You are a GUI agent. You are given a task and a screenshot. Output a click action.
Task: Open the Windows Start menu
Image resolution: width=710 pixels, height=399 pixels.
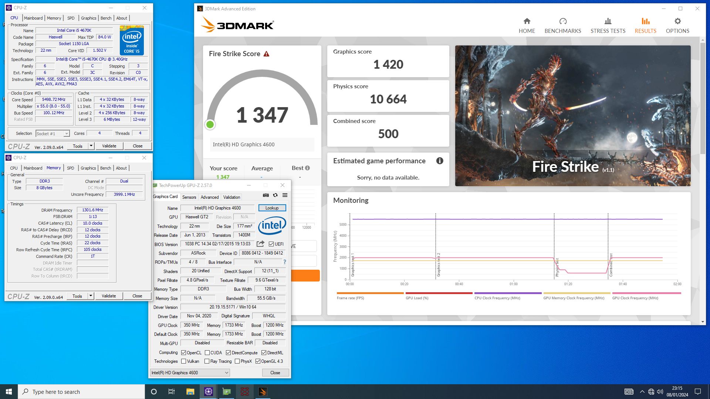pos(9,392)
